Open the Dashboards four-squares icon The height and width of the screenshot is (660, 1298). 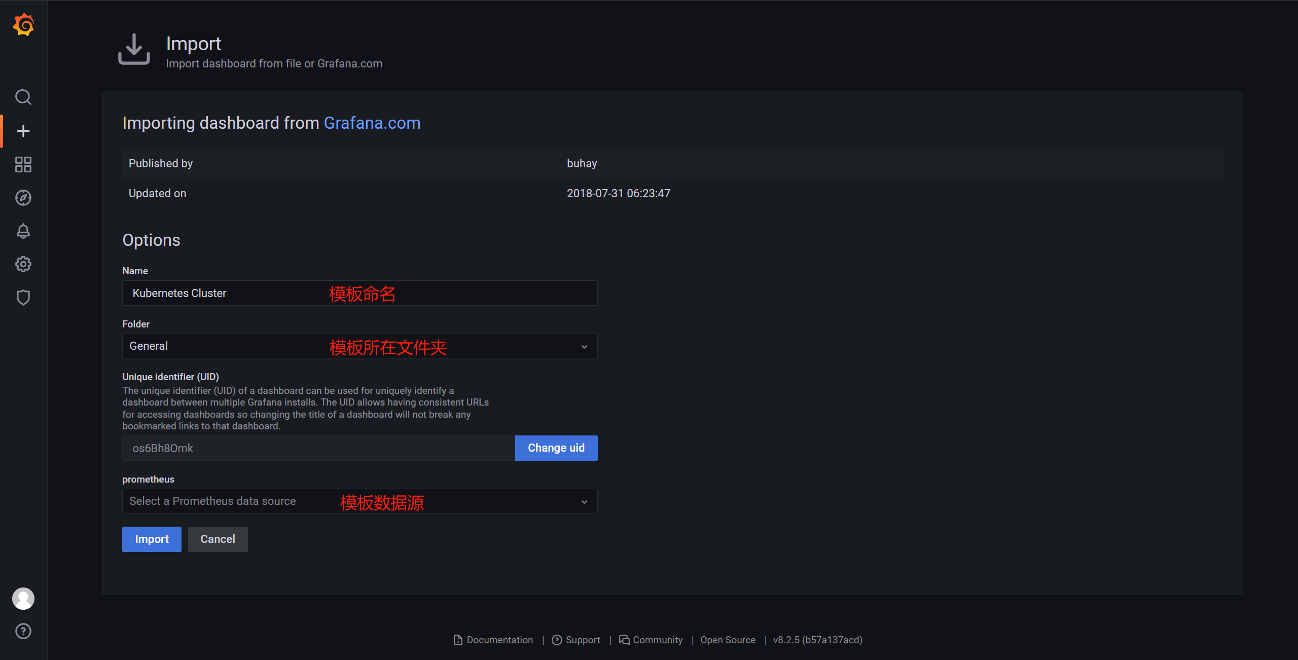coord(23,164)
